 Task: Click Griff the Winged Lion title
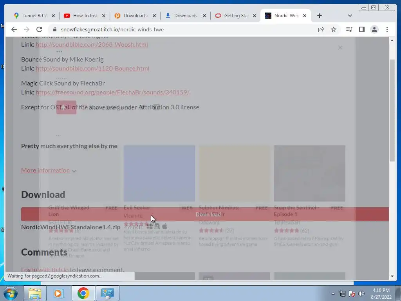click(69, 211)
